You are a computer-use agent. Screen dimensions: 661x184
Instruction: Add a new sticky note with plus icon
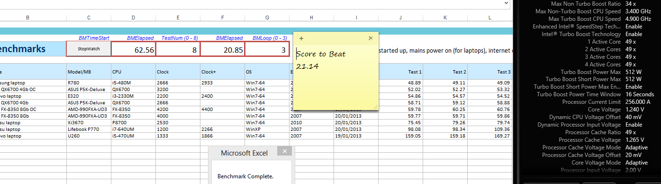tap(301, 38)
